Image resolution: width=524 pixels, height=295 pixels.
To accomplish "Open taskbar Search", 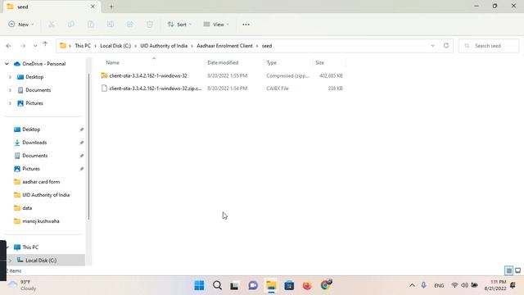I will (217, 285).
